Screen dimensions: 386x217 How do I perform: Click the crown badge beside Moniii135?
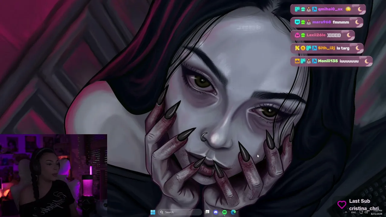pos(297,61)
